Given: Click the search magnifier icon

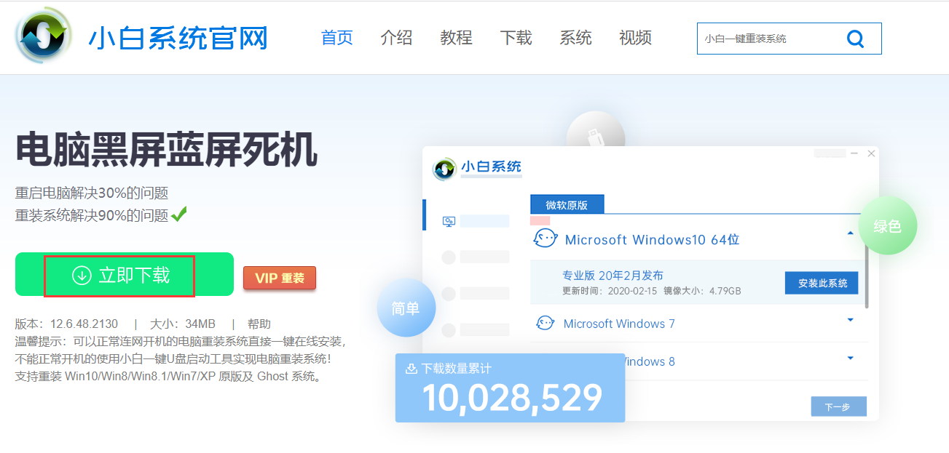Looking at the screenshot, I should coord(855,39).
